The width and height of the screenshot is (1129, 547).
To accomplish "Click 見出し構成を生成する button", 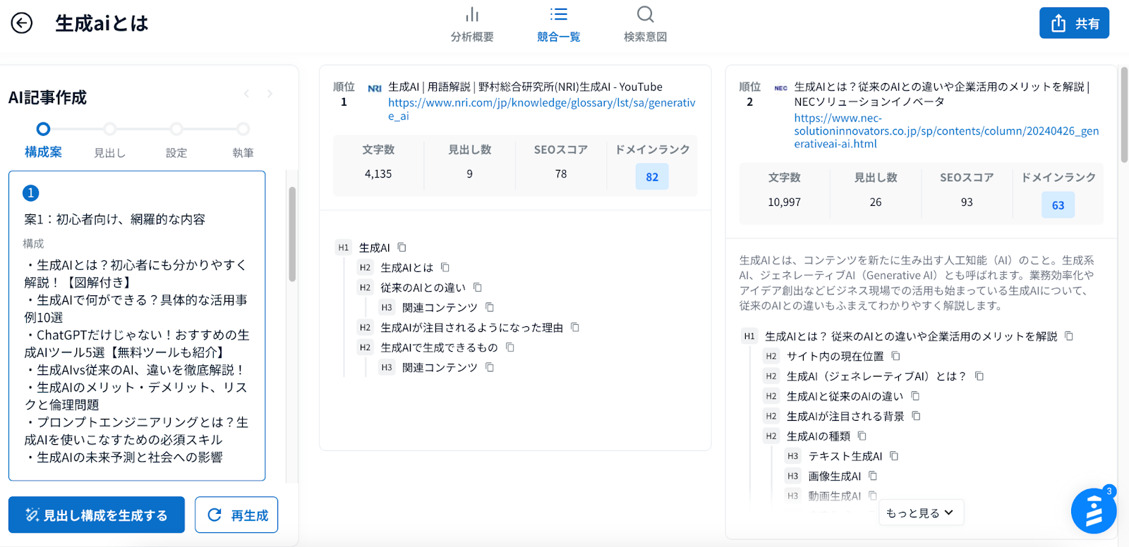I will pyautogui.click(x=97, y=515).
